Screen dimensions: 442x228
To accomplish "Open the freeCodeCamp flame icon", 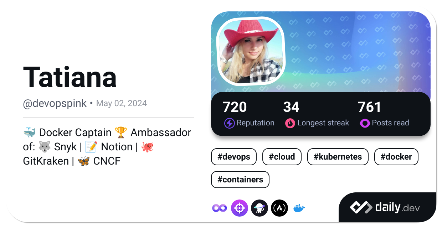I will pos(279,208).
